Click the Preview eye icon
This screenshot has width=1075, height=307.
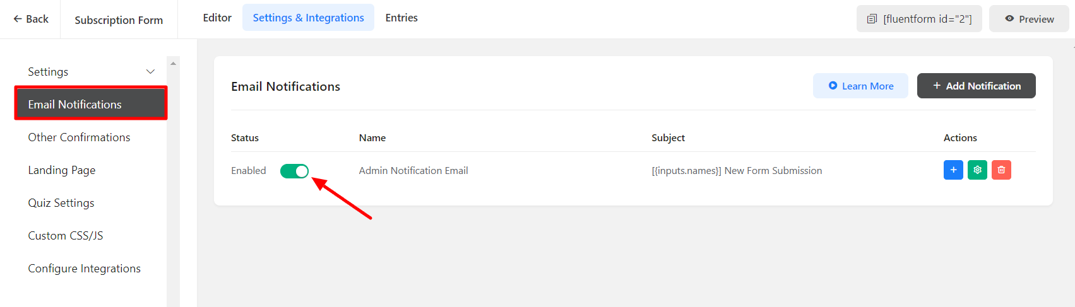[1009, 19]
